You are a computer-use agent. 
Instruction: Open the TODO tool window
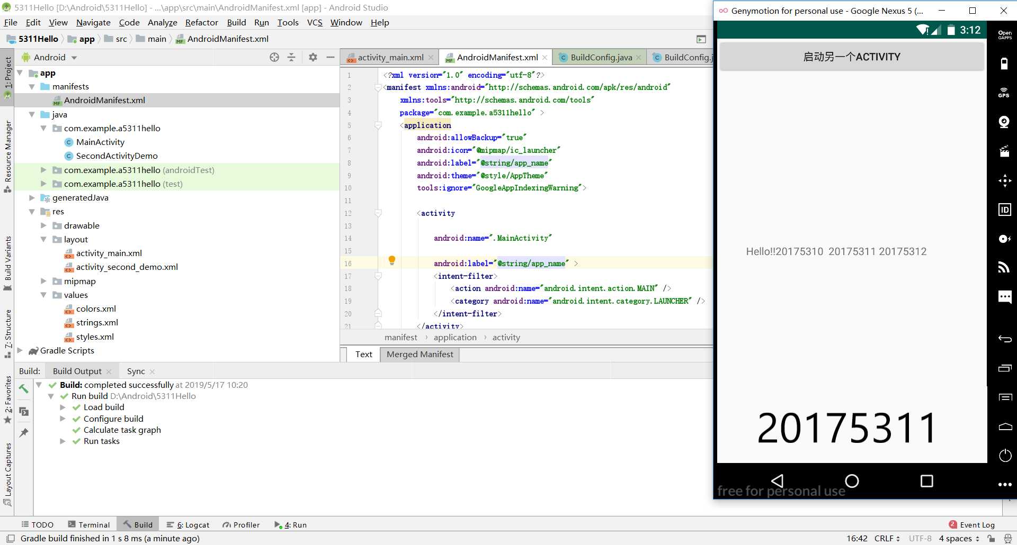[38, 524]
